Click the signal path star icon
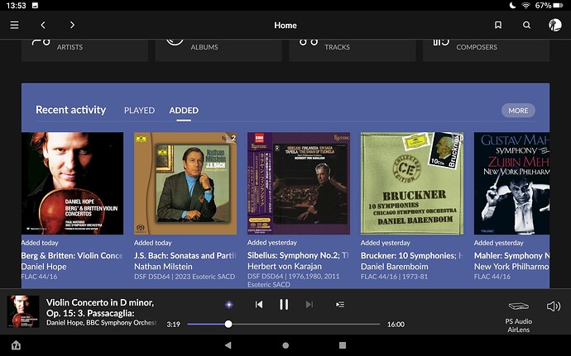Viewport: 571px width, 356px height. 229,304
